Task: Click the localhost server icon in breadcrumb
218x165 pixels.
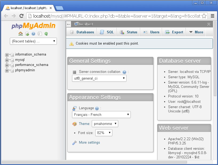Action: [x=76, y=24]
